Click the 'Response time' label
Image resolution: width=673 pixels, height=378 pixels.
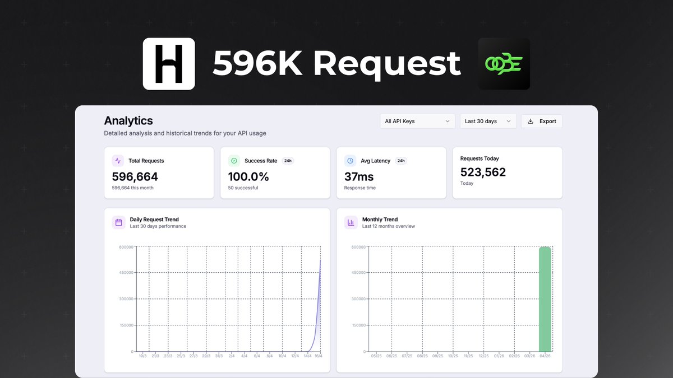[360, 188]
